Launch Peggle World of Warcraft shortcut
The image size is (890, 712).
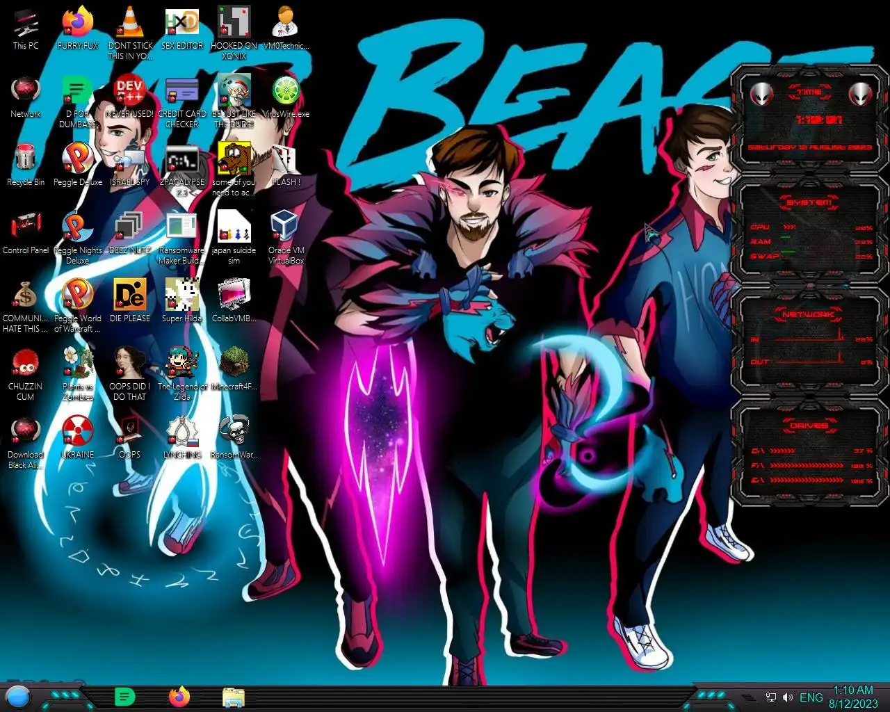pyautogui.click(x=78, y=306)
